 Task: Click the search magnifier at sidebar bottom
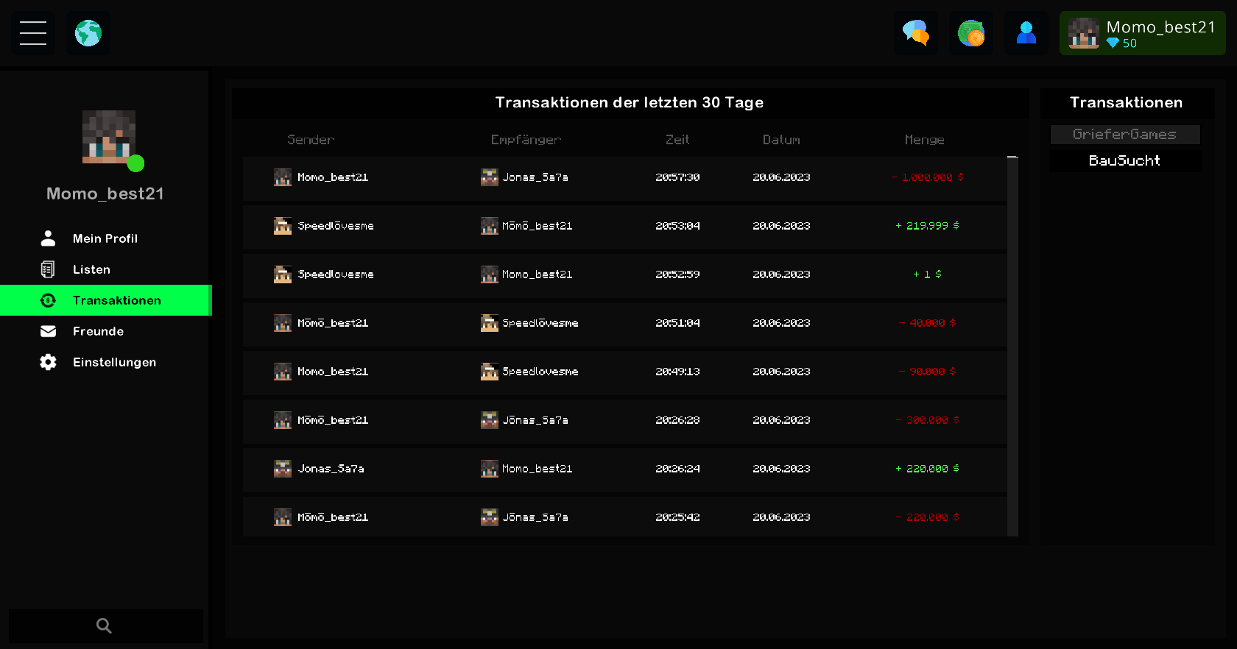105,626
